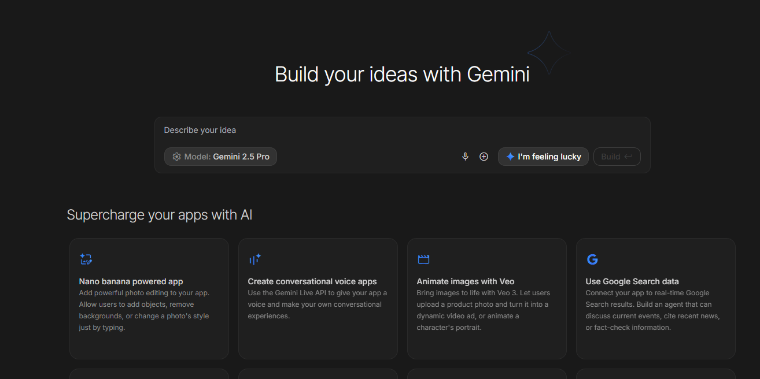Click the plus circle add attachment icon
Image resolution: width=760 pixels, height=379 pixels.
pos(484,157)
